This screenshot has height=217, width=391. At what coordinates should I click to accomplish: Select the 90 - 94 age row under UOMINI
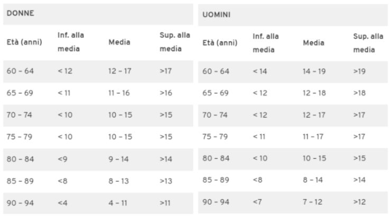pos(293,202)
